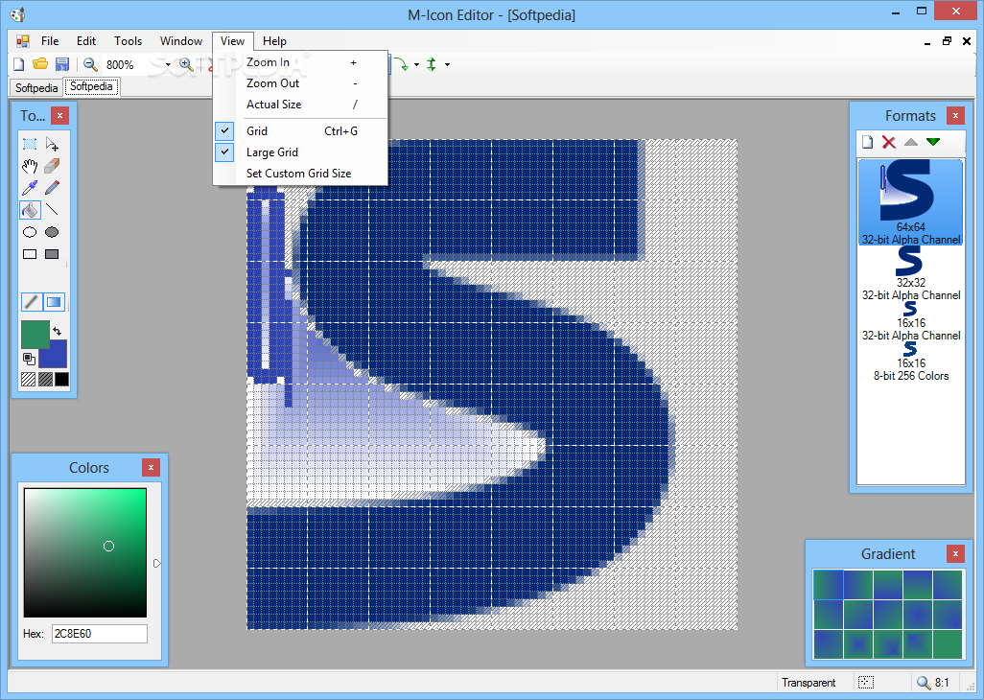Click the green rotate arrow icon

point(402,64)
